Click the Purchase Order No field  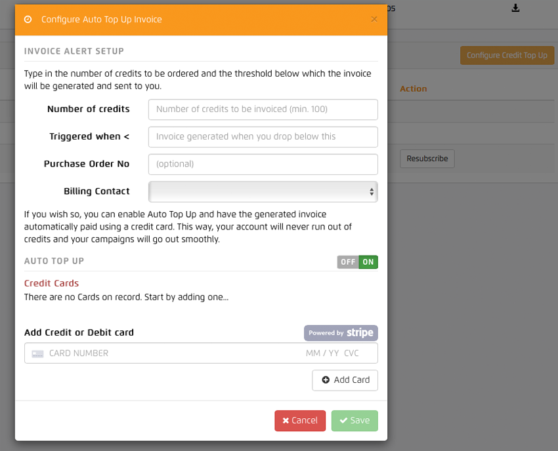pos(263,164)
